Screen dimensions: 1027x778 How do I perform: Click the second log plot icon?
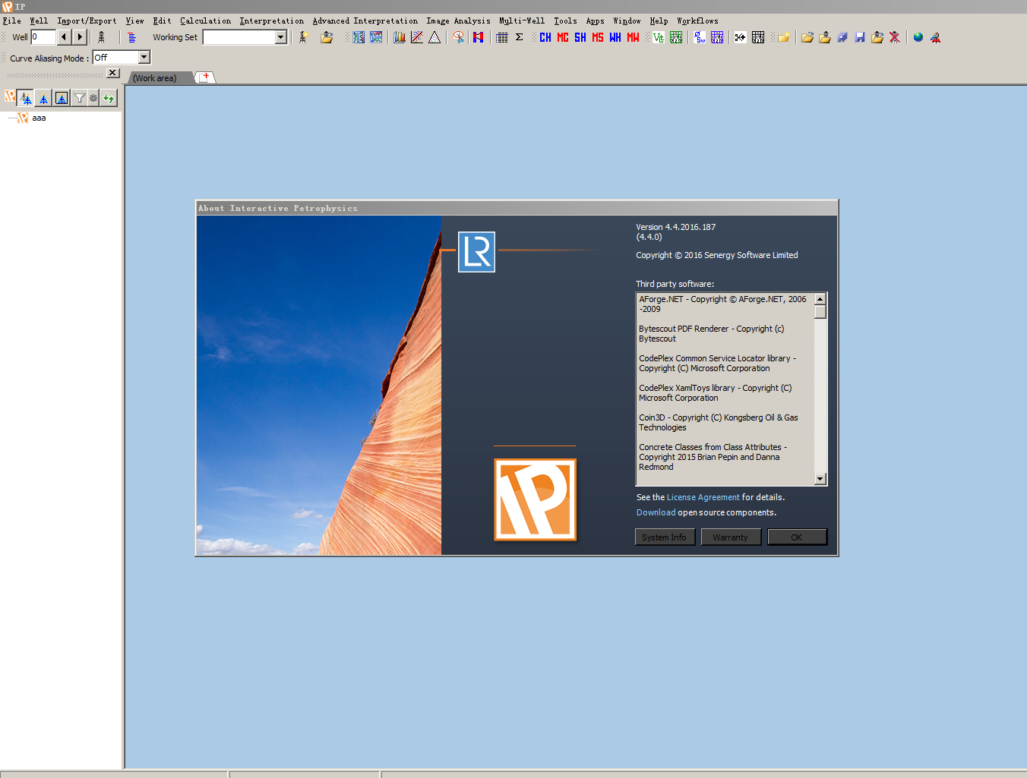click(376, 37)
